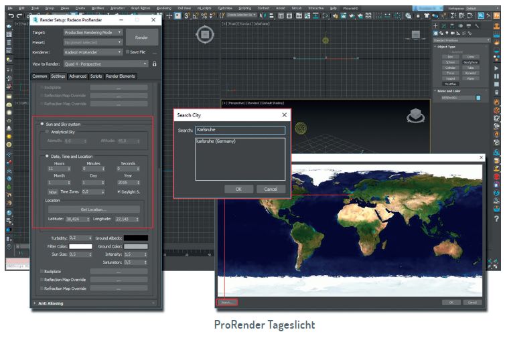Image resolution: width=507 pixels, height=338 pixels.
Task: Toggle the Angle Snap icon
Action: 196,15
